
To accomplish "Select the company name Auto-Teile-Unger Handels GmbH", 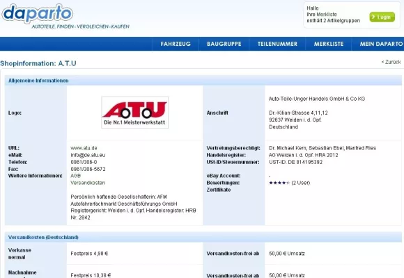I will (317, 99).
